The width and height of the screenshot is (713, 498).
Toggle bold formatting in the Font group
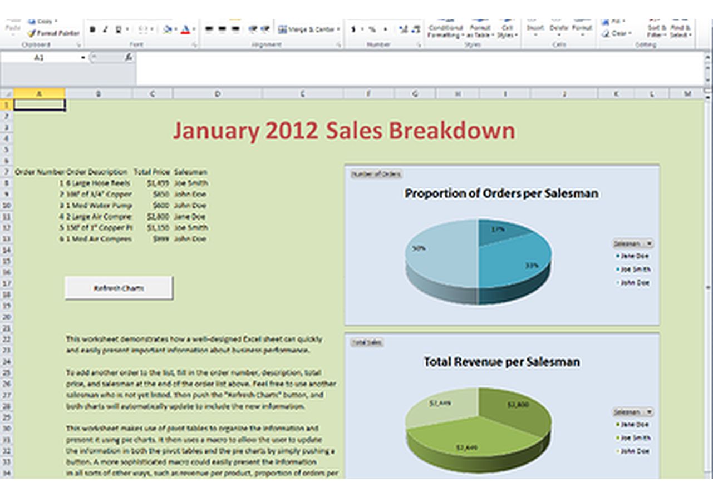tap(92, 29)
